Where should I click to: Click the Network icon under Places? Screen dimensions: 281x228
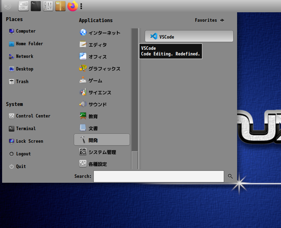[12, 56]
